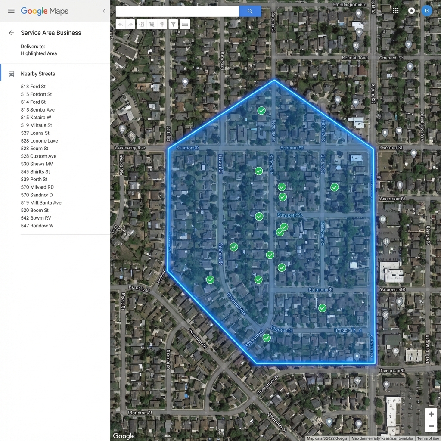Image resolution: width=441 pixels, height=441 pixels.
Task: Toggle the topmost green checkmark inside the area
Action: point(261,111)
